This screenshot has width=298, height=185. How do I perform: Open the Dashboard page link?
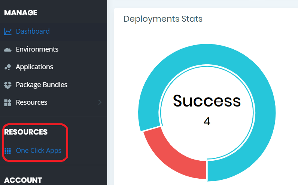coord(33,31)
